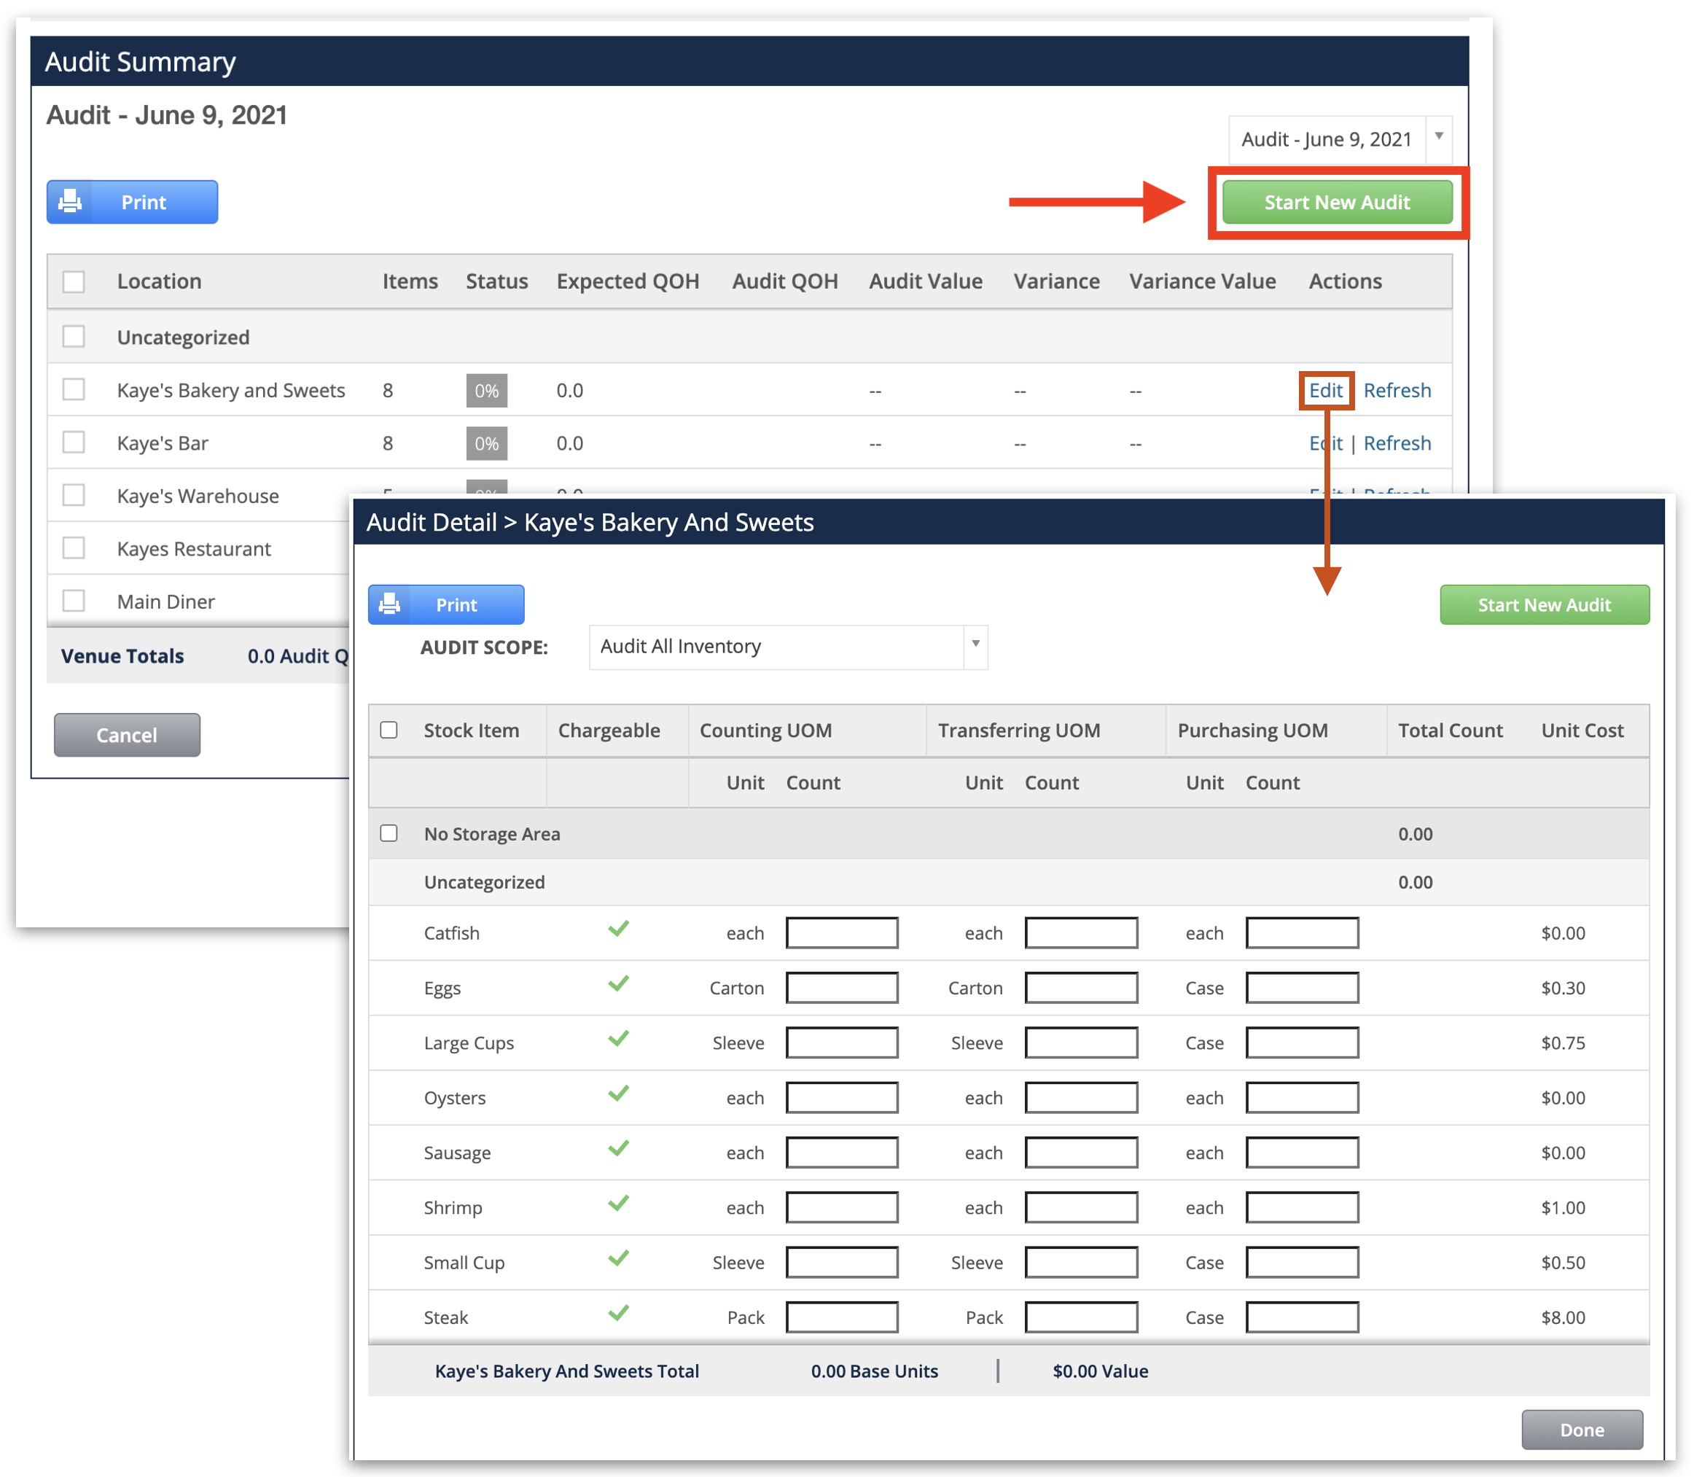Click Start New Audit in Audit Summary

[1338, 202]
